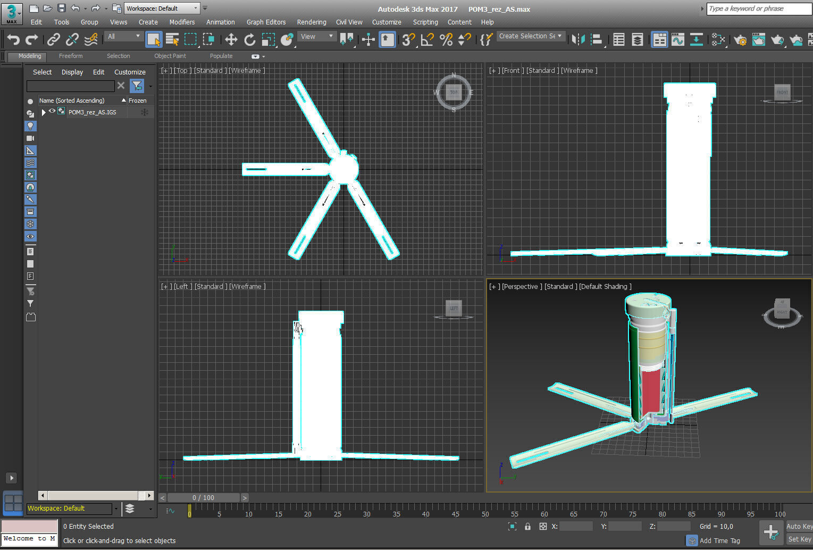
Task: Open reference coordinate system View dropdown
Action: click(317, 36)
